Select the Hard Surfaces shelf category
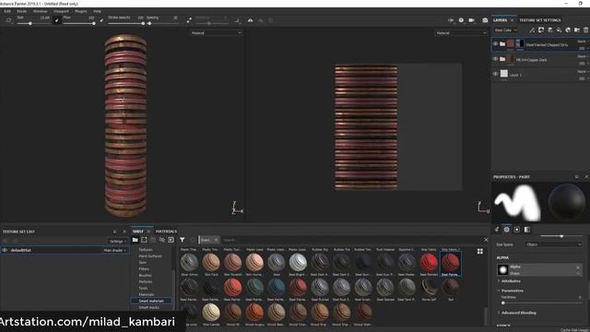This screenshot has width=590, height=332. pos(149,256)
